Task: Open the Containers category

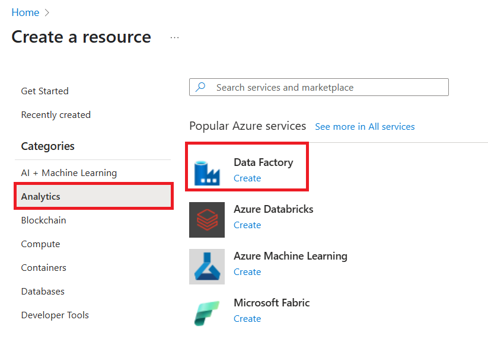Action: click(43, 267)
